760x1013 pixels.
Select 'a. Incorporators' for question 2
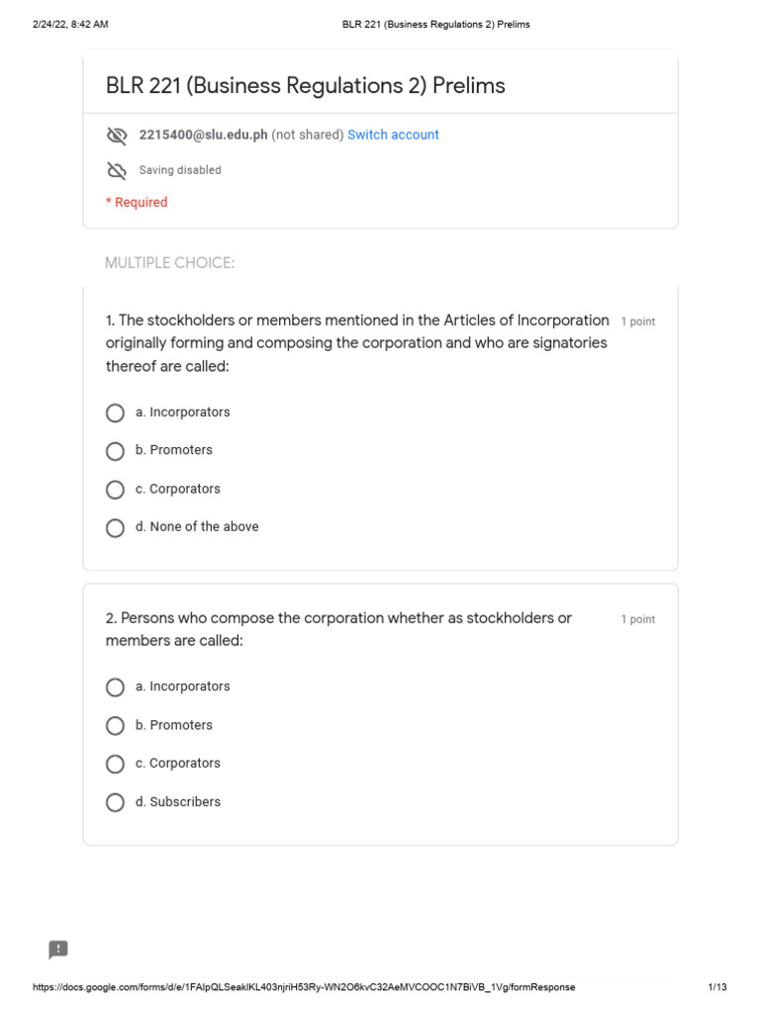click(x=116, y=688)
